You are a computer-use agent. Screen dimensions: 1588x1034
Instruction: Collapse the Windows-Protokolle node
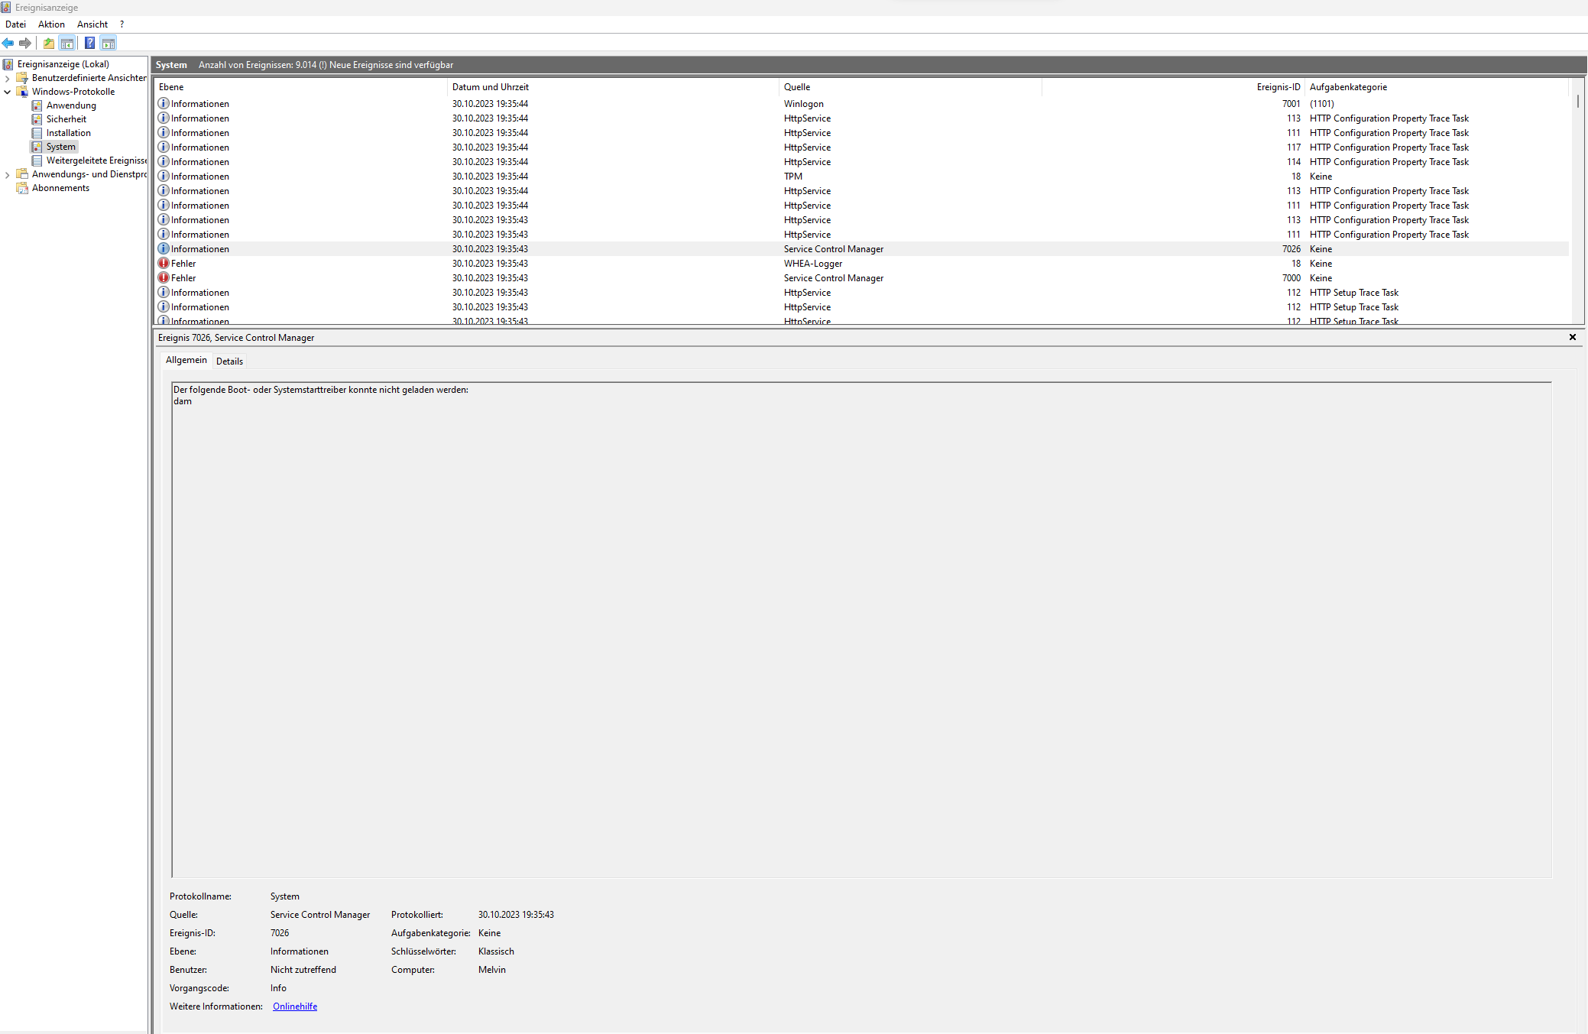point(8,92)
